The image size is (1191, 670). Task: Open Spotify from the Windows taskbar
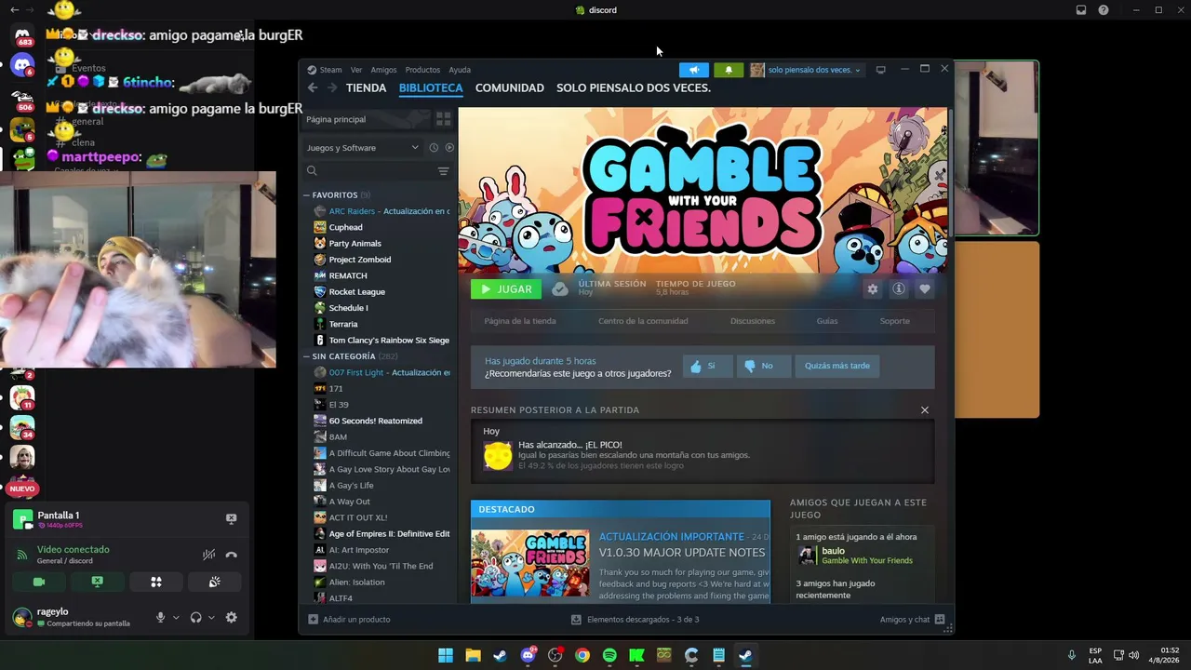pos(609,655)
